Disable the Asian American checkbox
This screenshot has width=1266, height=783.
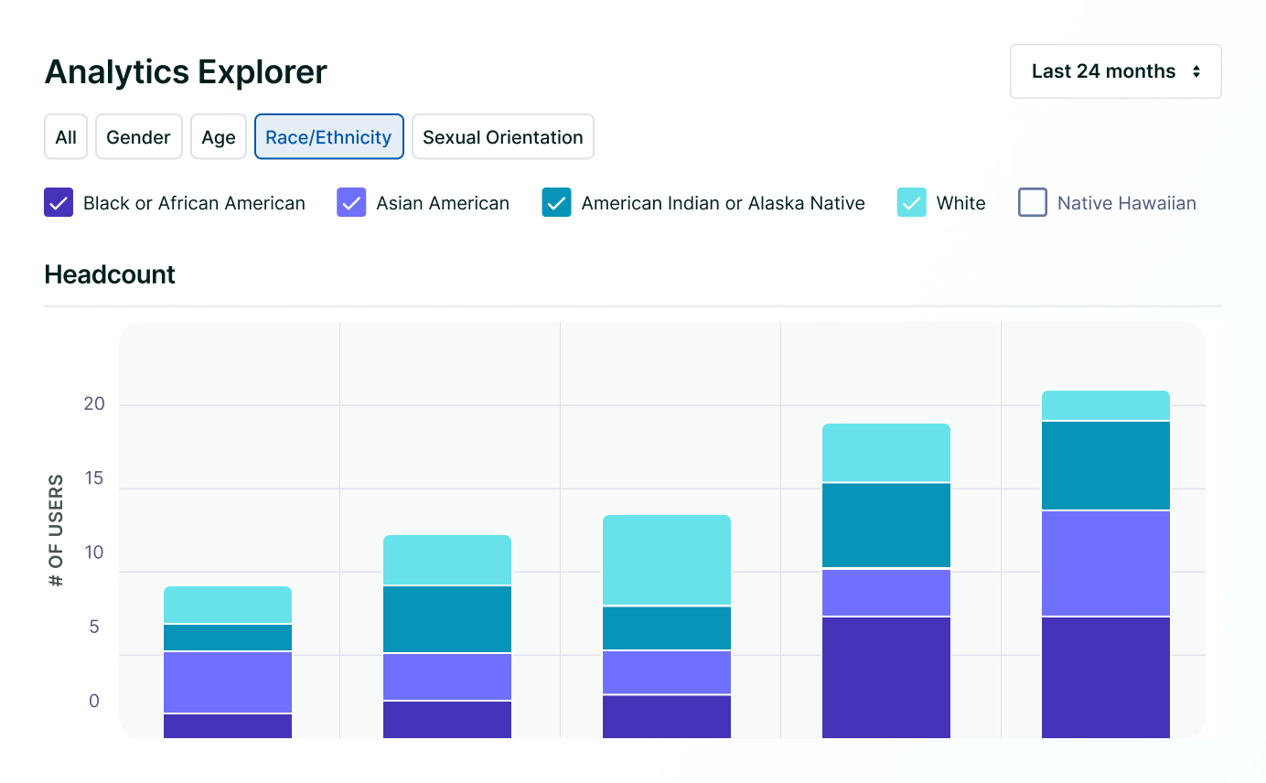coord(351,202)
